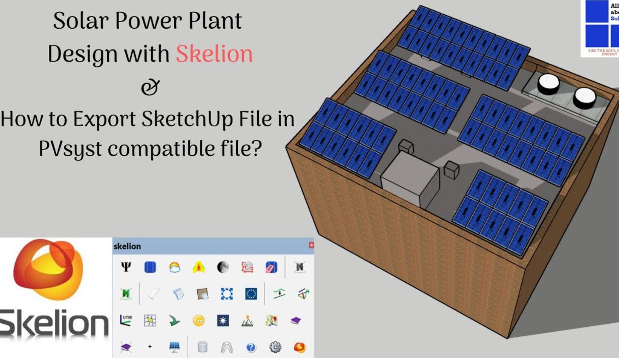Select the green drop-to-surface arrow icon
Viewport: 619px width, 358px height.
pos(279,294)
